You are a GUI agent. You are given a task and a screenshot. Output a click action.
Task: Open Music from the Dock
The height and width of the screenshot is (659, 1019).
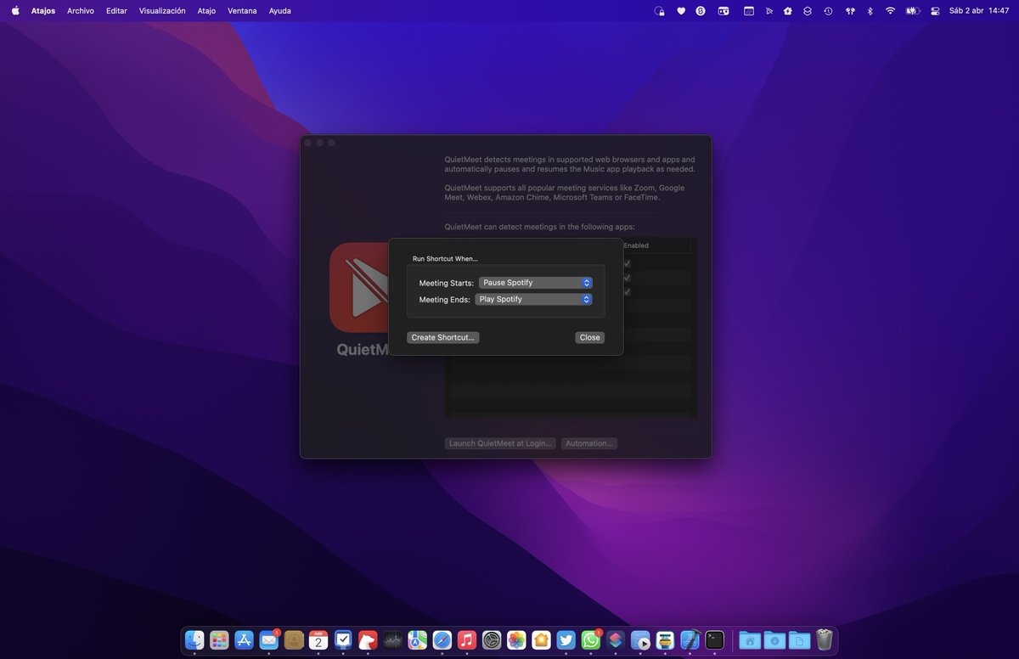[467, 639]
